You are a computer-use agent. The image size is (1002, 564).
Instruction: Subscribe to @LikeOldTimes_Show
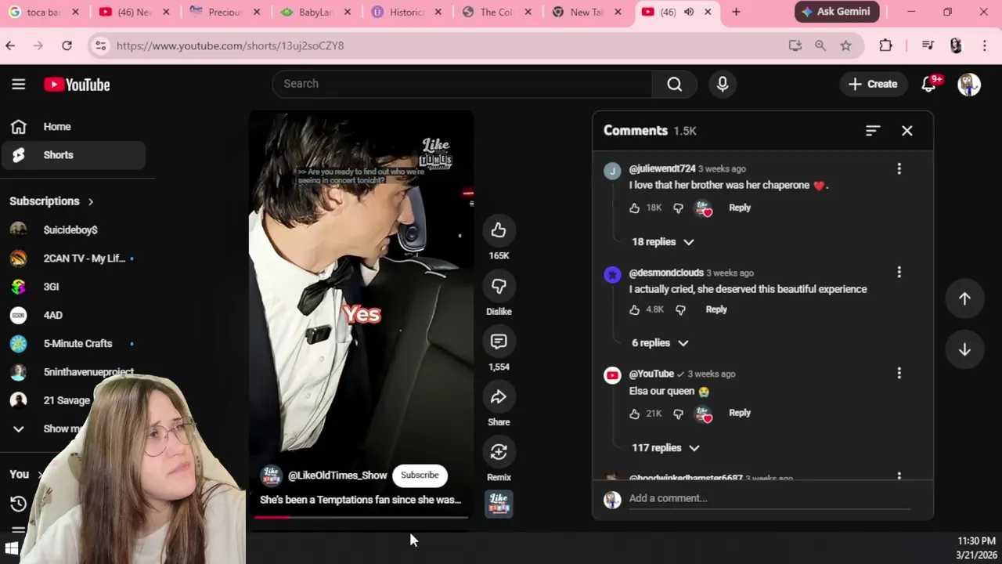tap(420, 475)
